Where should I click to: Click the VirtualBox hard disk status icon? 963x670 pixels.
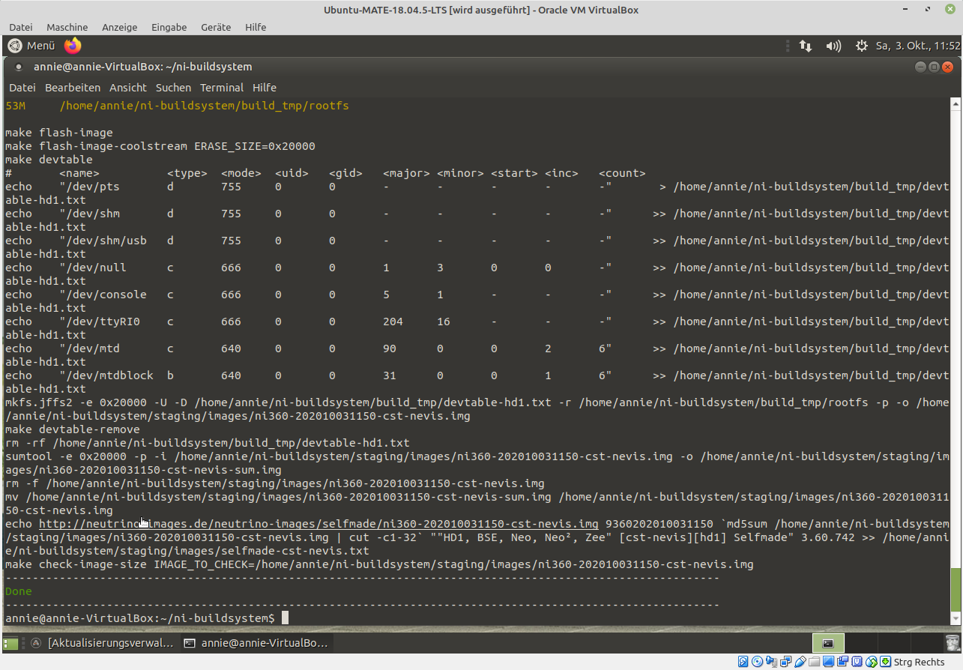(743, 662)
